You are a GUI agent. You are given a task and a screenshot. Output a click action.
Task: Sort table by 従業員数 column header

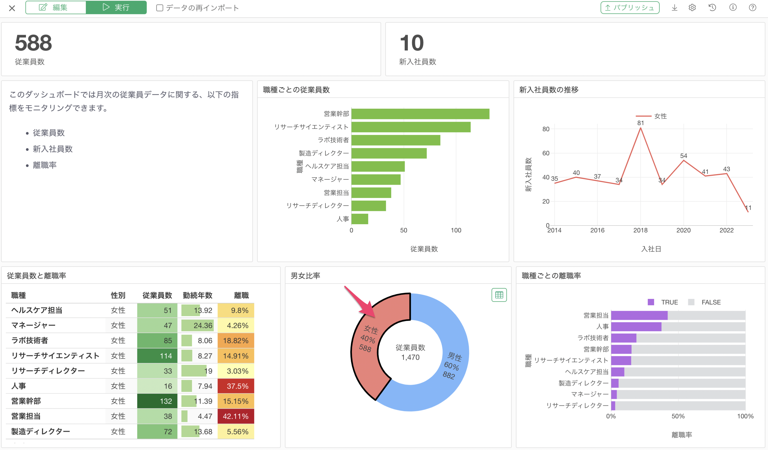157,295
